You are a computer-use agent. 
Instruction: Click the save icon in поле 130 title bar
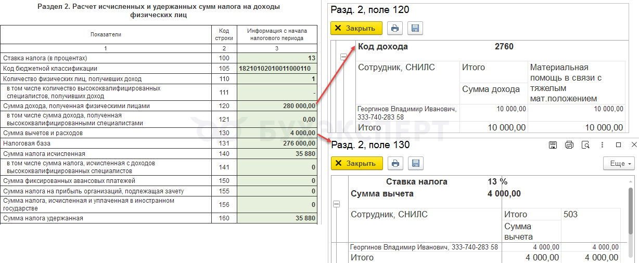(553, 145)
